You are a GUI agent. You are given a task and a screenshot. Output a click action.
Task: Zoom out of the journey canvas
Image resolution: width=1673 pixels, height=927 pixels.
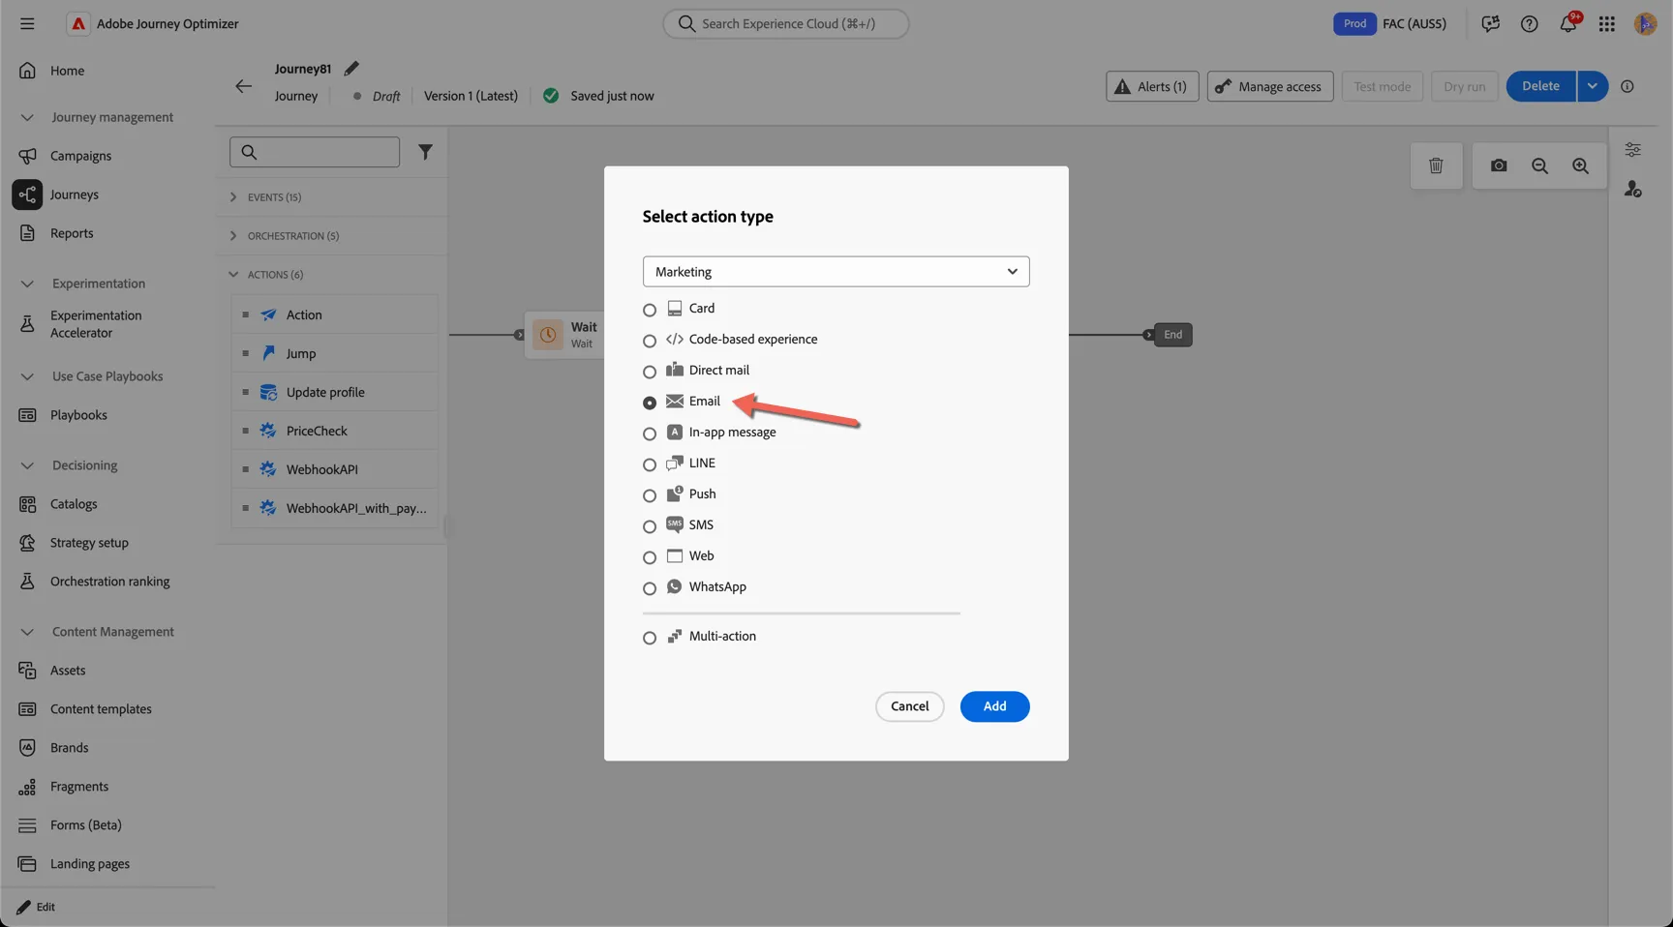click(x=1539, y=165)
